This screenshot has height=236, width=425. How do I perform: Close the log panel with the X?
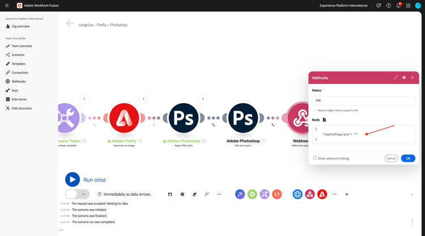[x=412, y=195]
